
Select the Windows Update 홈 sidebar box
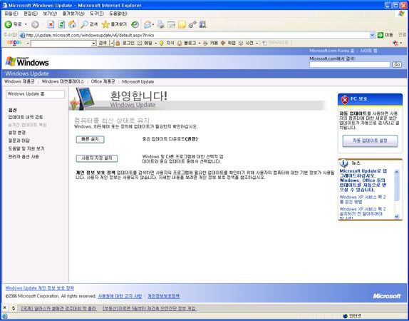[x=35, y=94]
